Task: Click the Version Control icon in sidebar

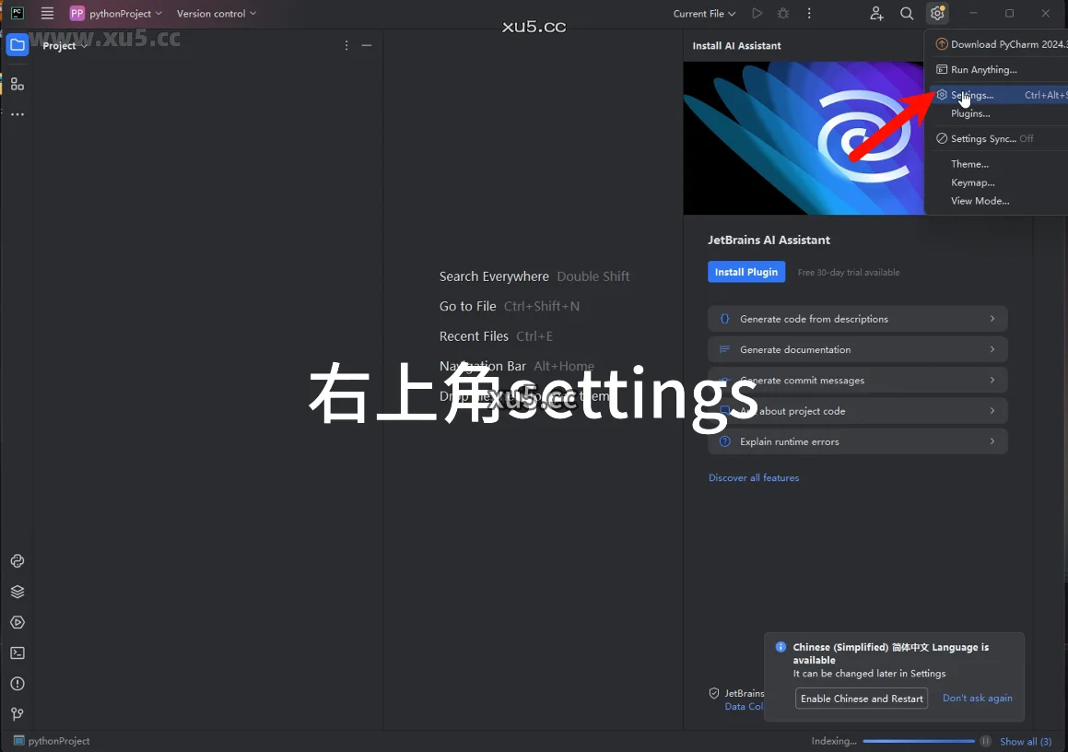Action: tap(17, 713)
